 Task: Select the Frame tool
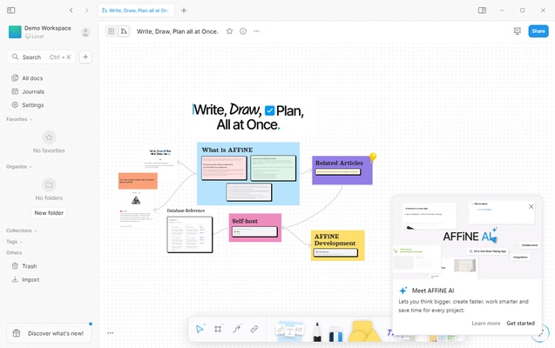(x=218, y=330)
